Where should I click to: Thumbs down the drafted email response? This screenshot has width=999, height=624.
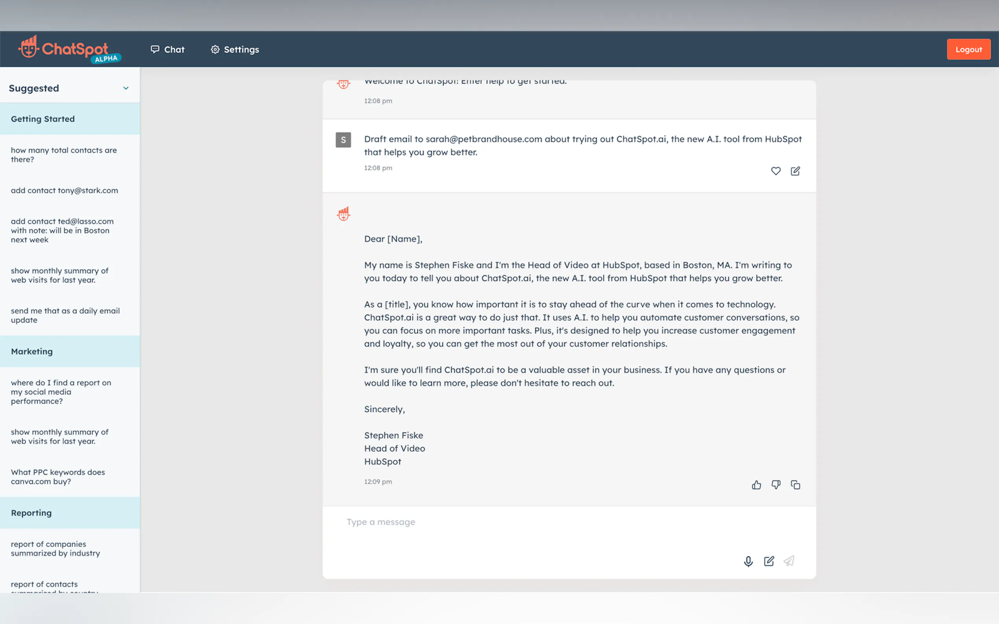(x=776, y=485)
